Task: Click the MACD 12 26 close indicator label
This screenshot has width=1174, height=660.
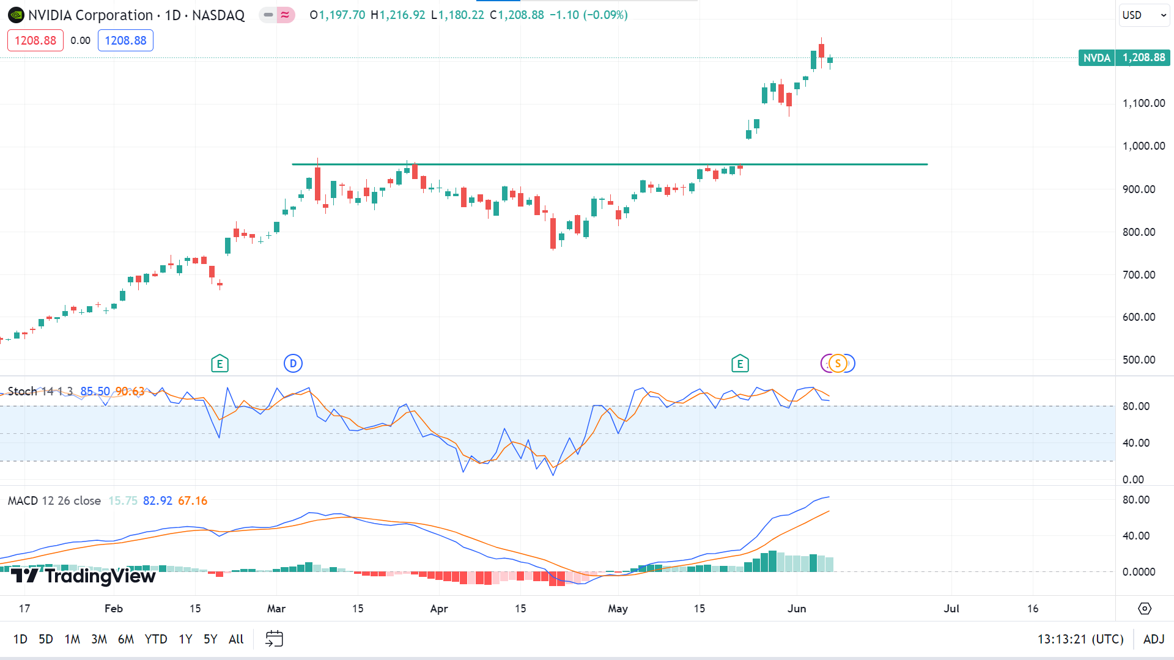Action: coord(54,501)
